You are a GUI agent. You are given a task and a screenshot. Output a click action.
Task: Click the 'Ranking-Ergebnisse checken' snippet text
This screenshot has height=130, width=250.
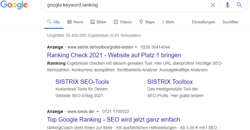[x=135, y=67]
